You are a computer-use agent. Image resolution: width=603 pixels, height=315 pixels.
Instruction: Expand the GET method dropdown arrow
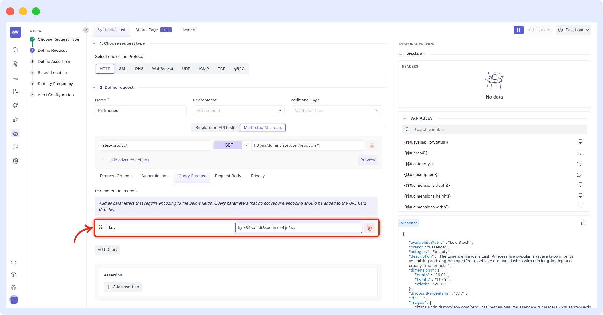coord(246,145)
